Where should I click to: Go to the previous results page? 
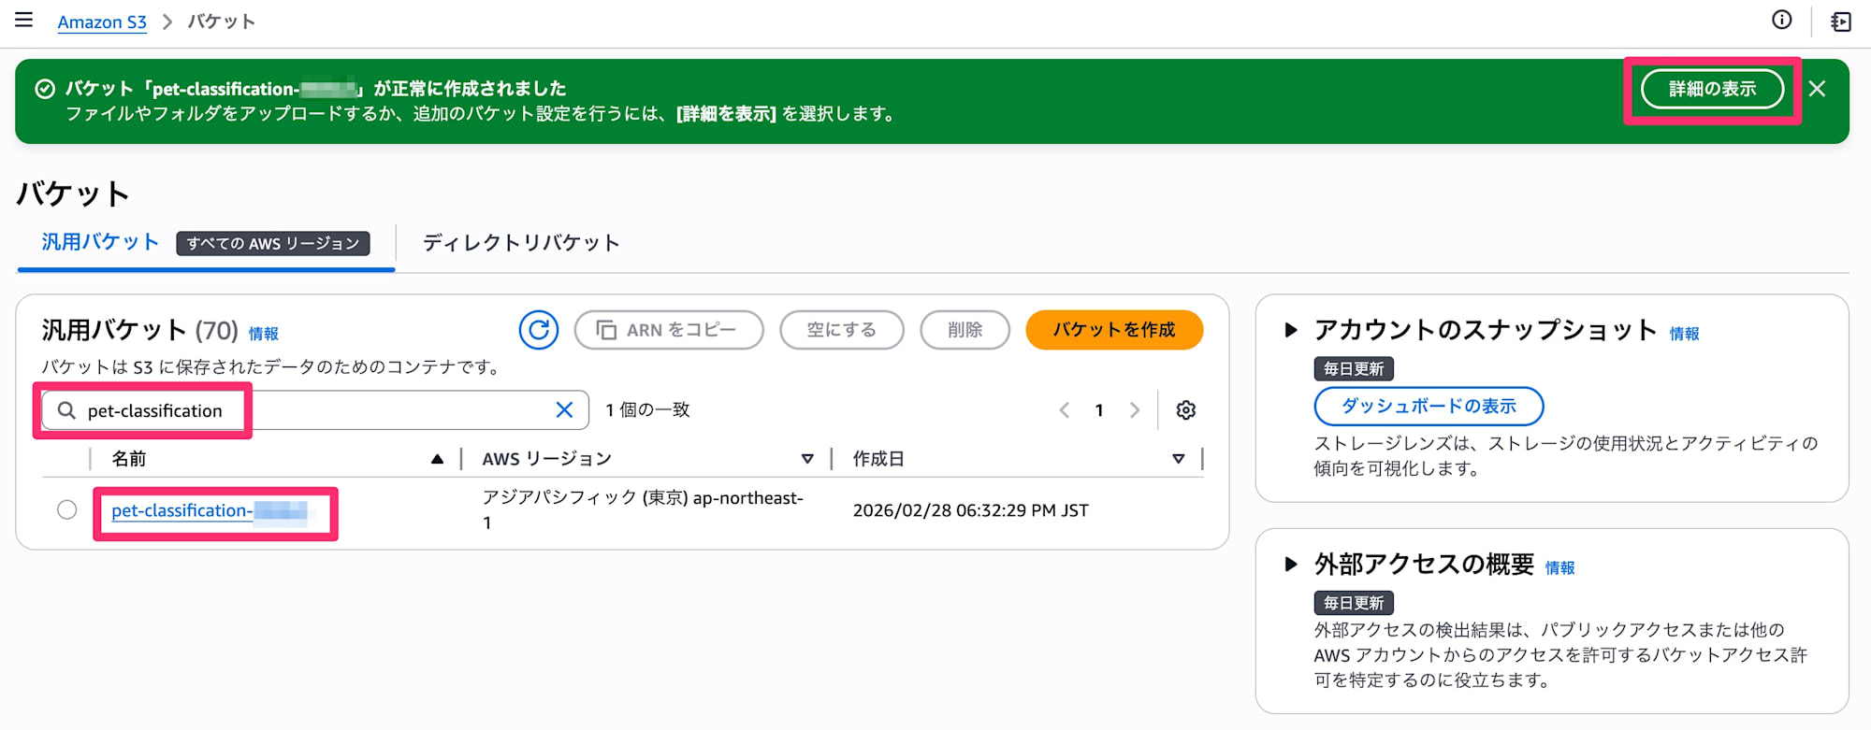(1065, 410)
